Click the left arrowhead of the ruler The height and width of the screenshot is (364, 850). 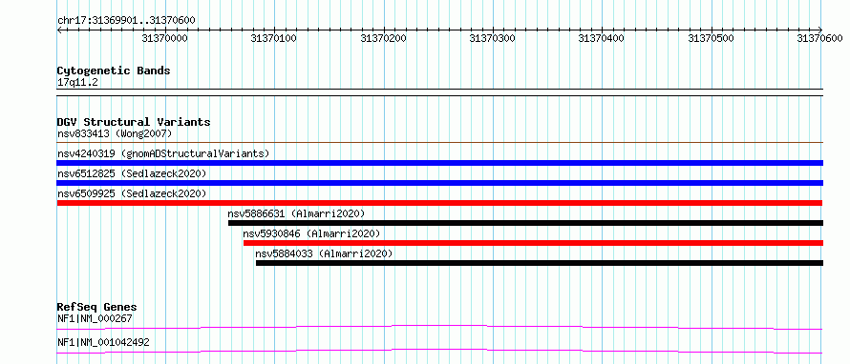[60, 30]
